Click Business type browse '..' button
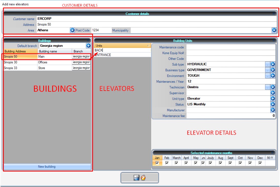This screenshot has height=187, width=280. (x=267, y=70)
